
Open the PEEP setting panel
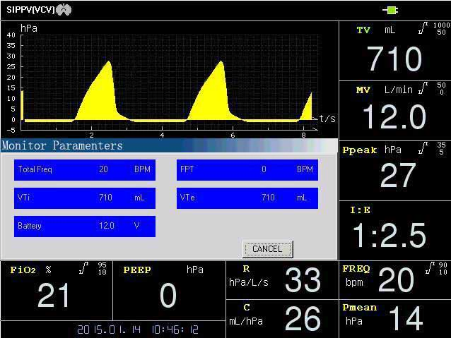click(x=168, y=291)
